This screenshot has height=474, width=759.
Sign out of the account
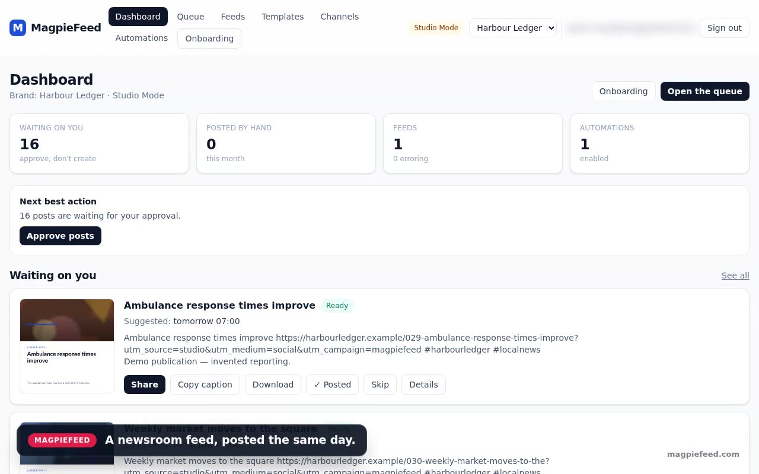tap(725, 28)
